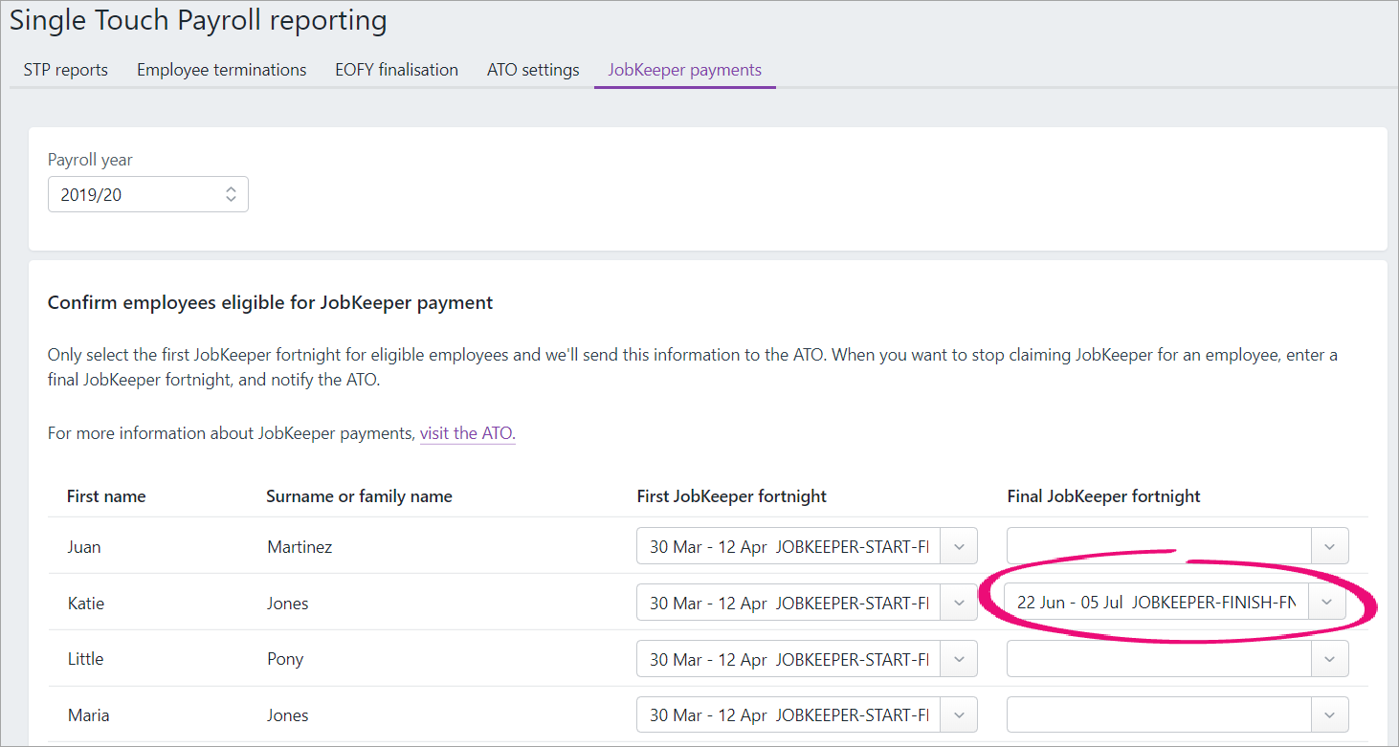Click Juan's 30 Mar - 12 Apr first fortnight field
This screenshot has width=1399, height=747.
click(x=788, y=547)
